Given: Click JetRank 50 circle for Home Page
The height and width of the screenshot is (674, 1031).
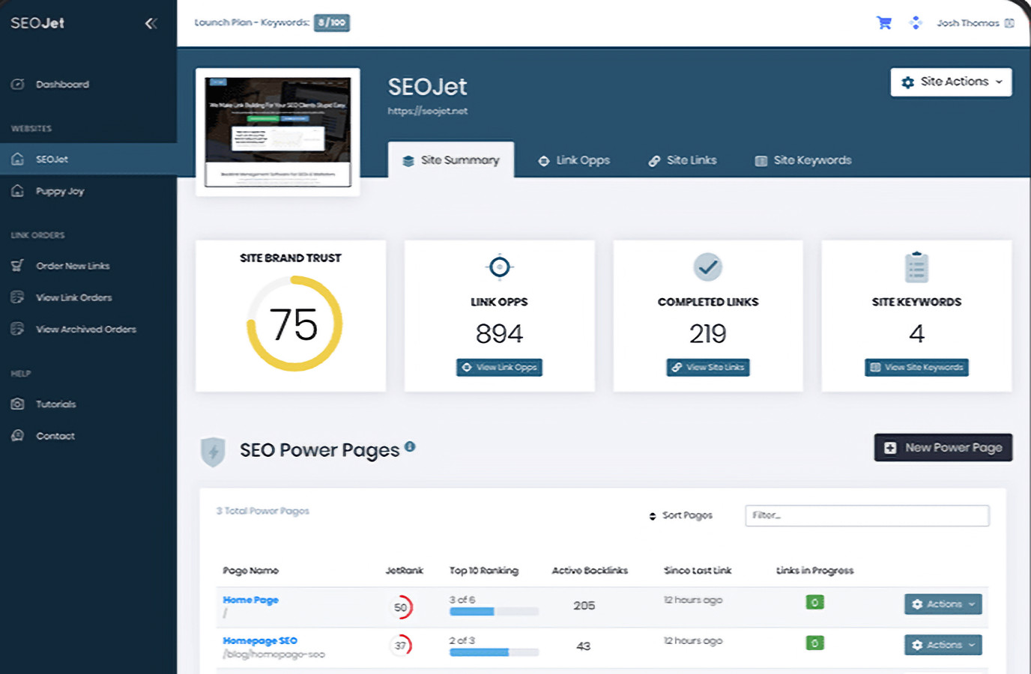Looking at the screenshot, I should tap(401, 607).
